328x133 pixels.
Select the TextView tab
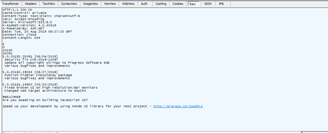(x=48, y=4)
